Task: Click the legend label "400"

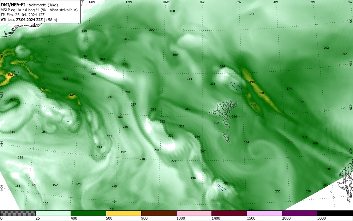Action: coord(74,218)
